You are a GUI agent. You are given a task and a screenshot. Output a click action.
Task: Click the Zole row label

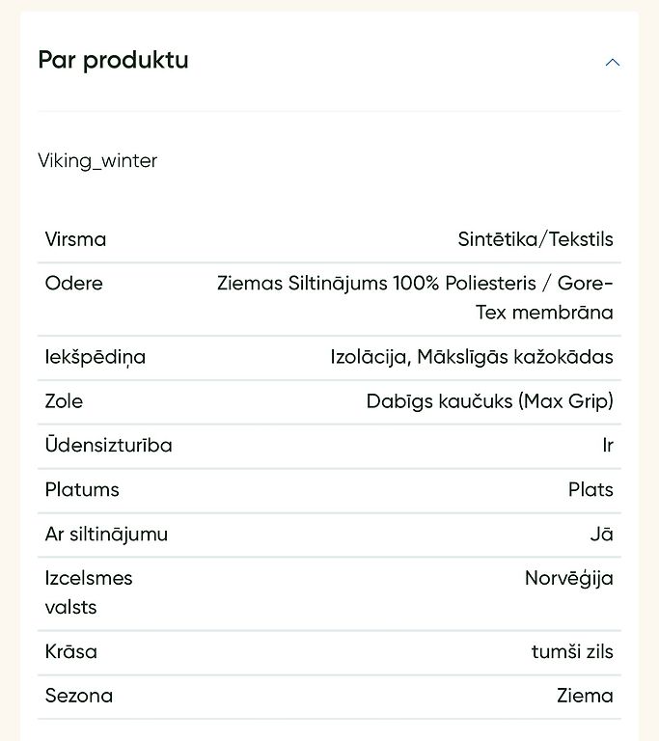[x=64, y=401]
